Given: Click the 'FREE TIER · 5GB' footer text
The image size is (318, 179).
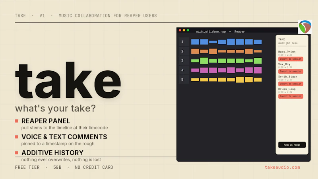Looking at the screenshot, I should tap(38, 167).
